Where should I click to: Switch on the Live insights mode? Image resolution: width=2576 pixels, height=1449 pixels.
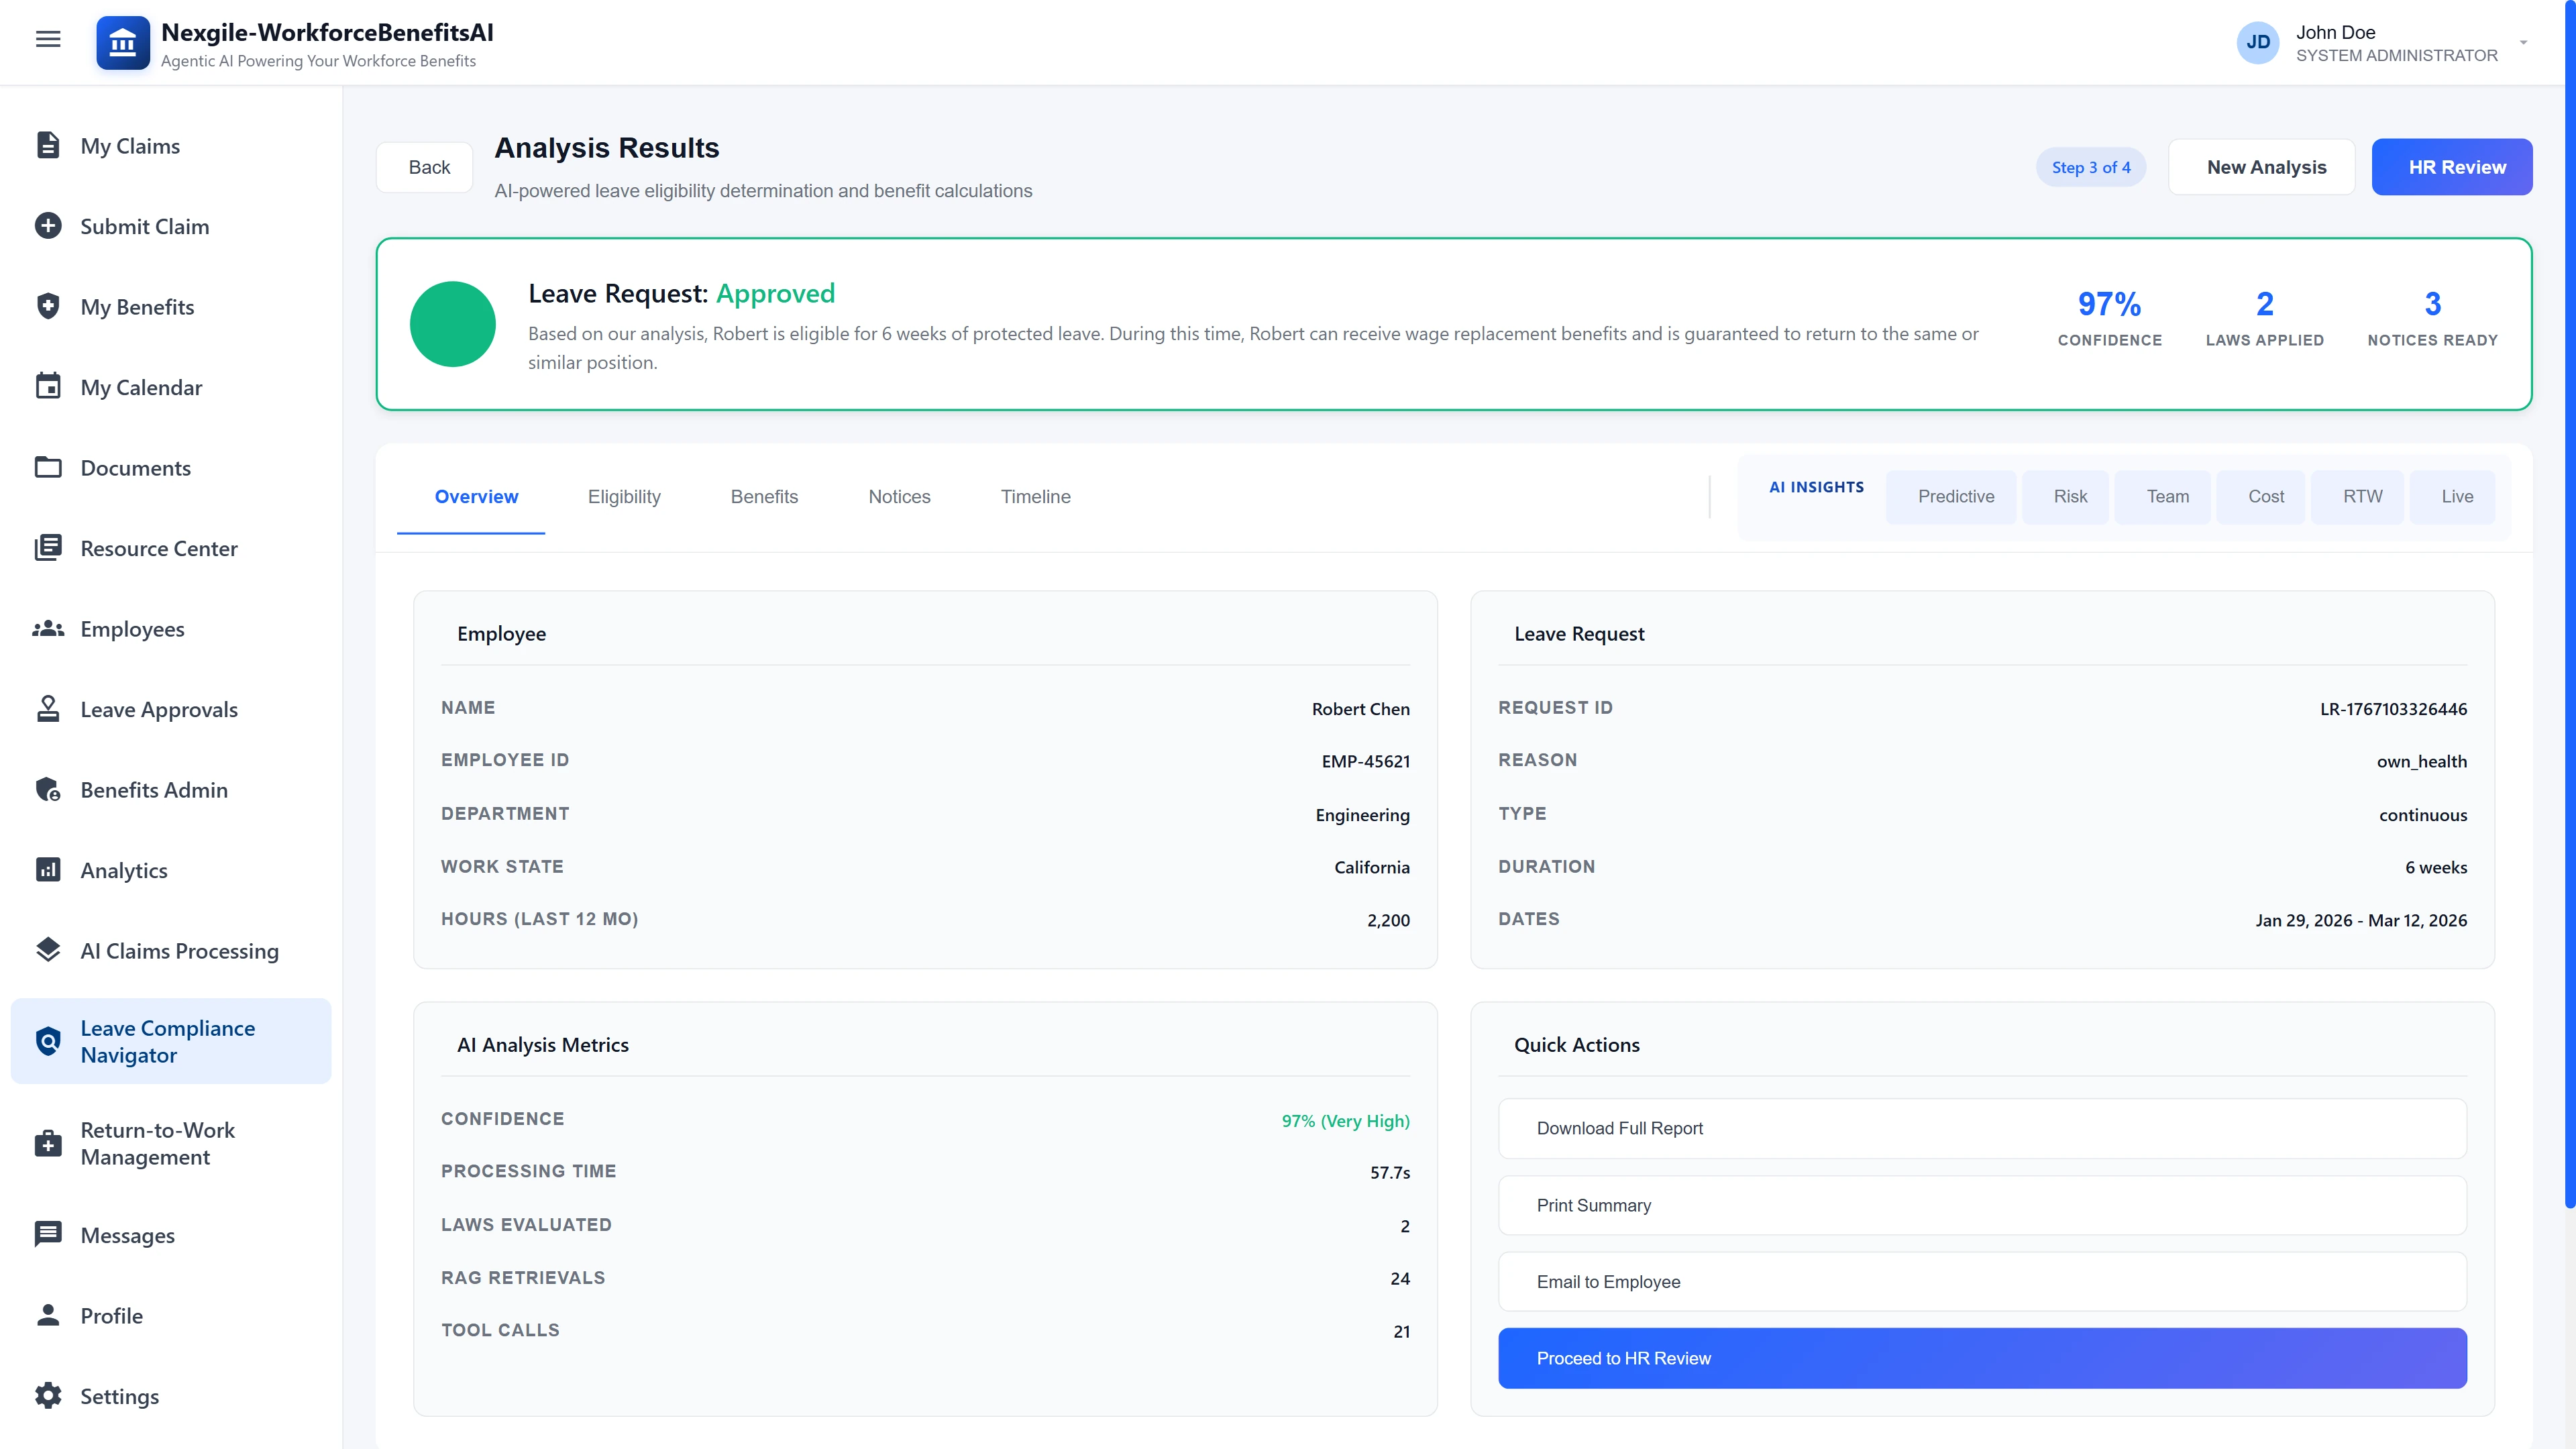click(2455, 496)
